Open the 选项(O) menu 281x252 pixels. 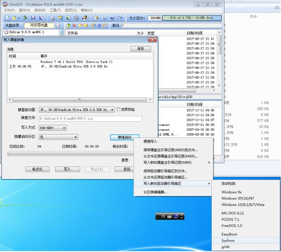71,10
